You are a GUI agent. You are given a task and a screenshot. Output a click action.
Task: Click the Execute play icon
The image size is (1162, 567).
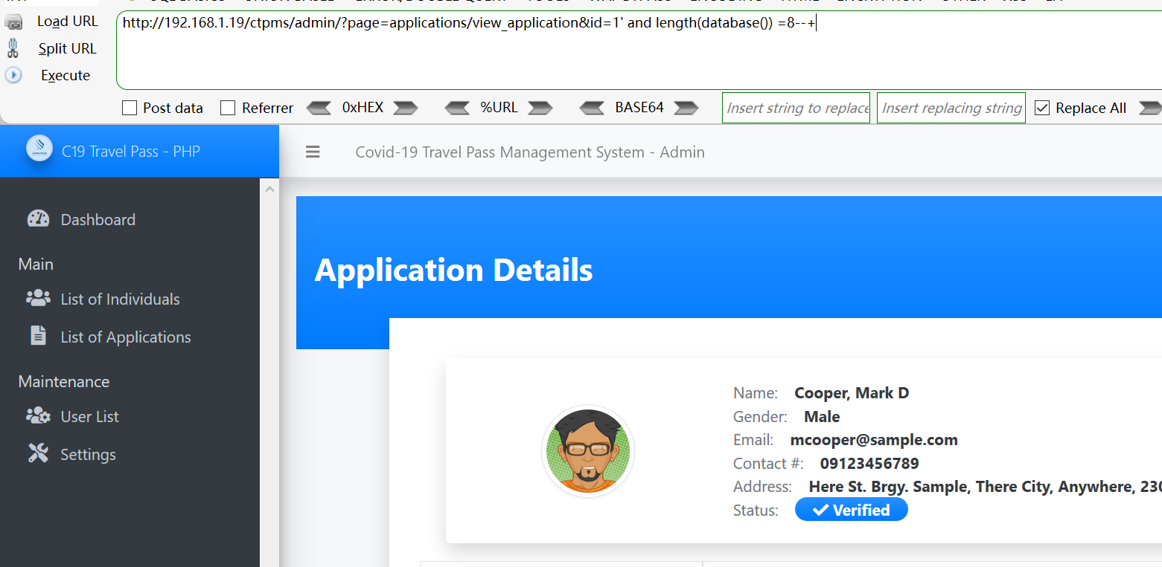pos(13,75)
